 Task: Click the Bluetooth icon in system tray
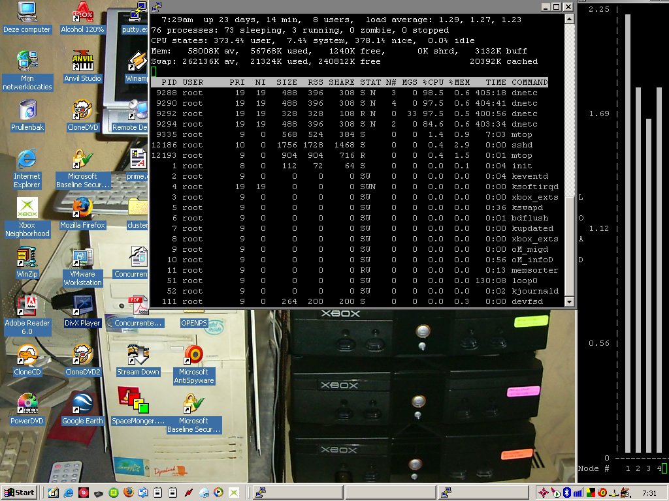coord(567,493)
